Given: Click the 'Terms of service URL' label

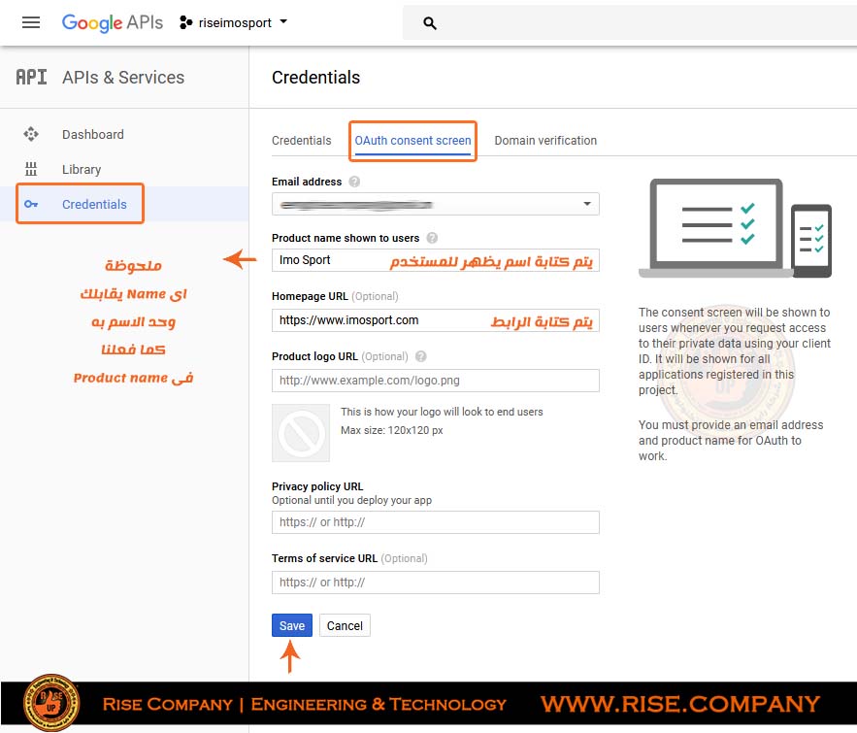Looking at the screenshot, I should click(325, 558).
